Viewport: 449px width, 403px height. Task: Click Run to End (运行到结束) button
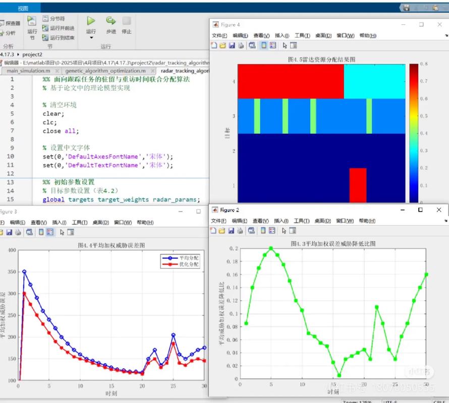point(58,37)
